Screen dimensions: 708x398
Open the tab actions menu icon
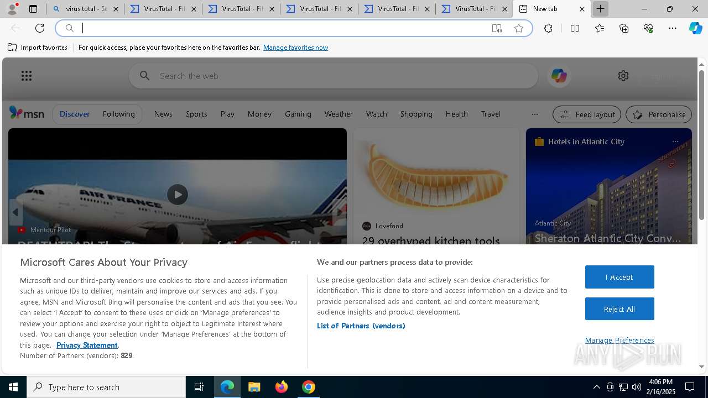(x=33, y=9)
